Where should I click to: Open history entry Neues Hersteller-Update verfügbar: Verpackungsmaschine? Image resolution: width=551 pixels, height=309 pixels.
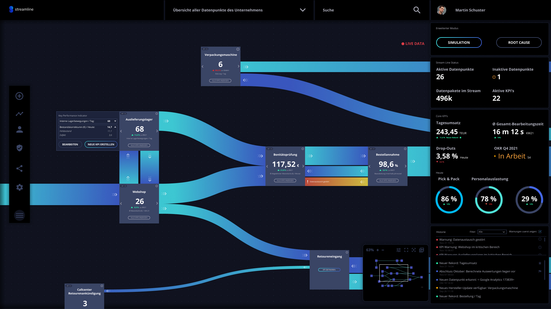(x=478, y=288)
